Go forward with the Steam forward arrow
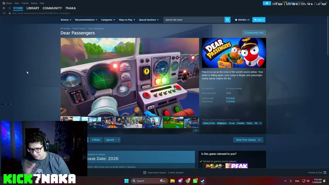 click(9, 8)
